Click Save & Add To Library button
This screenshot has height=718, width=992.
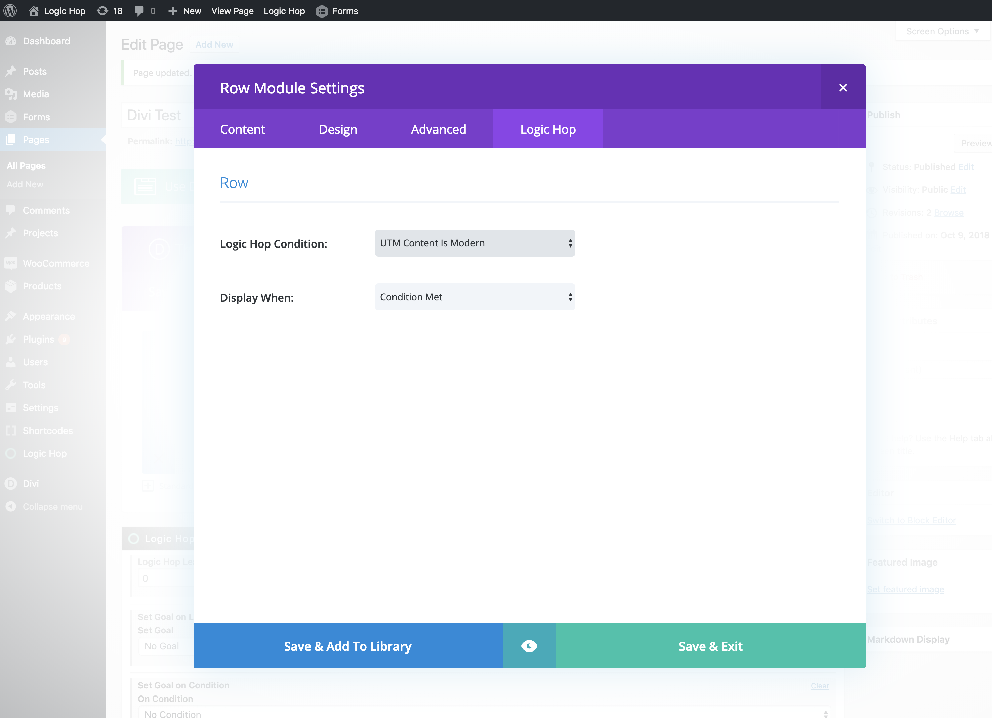(348, 646)
